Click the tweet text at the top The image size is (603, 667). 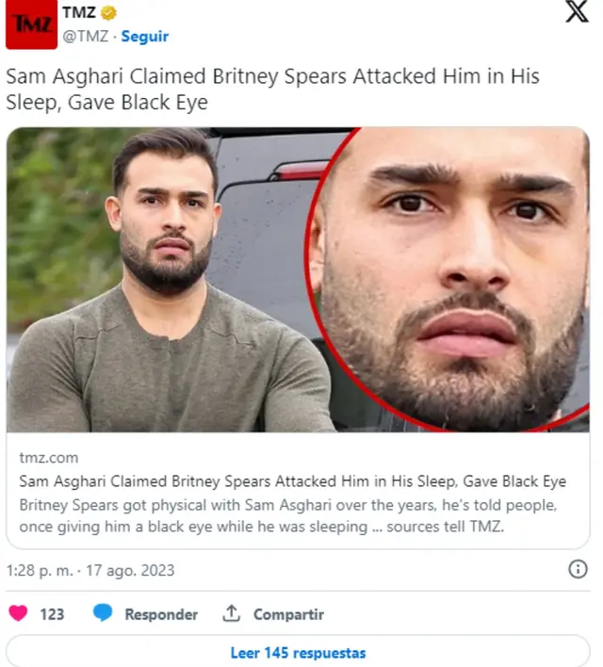pyautogui.click(x=273, y=88)
